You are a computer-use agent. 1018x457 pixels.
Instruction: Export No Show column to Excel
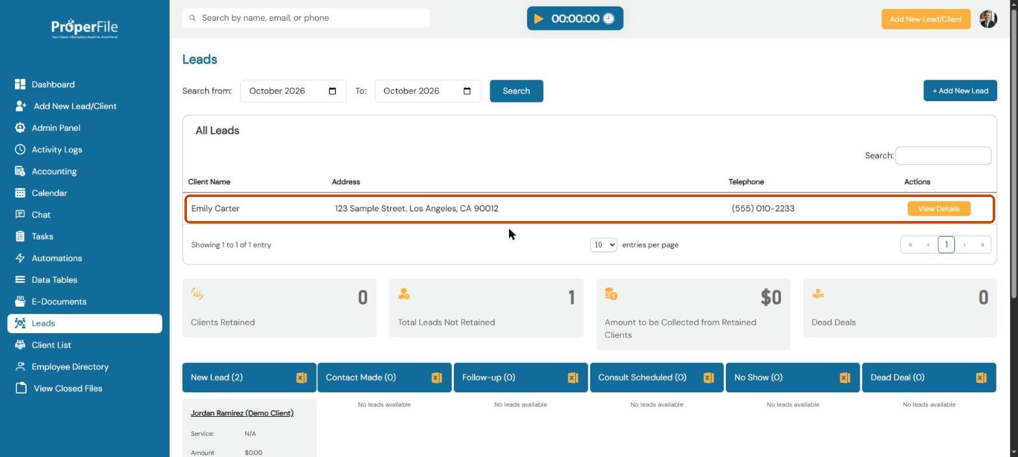[x=845, y=377]
